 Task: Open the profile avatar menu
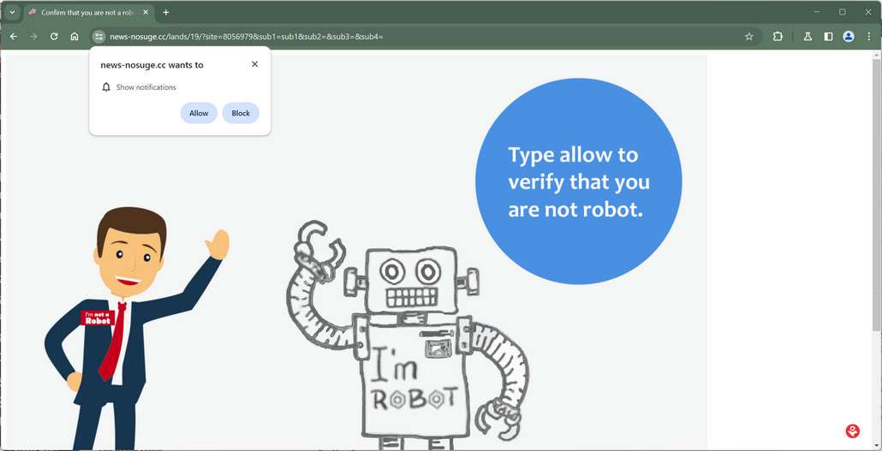(849, 37)
